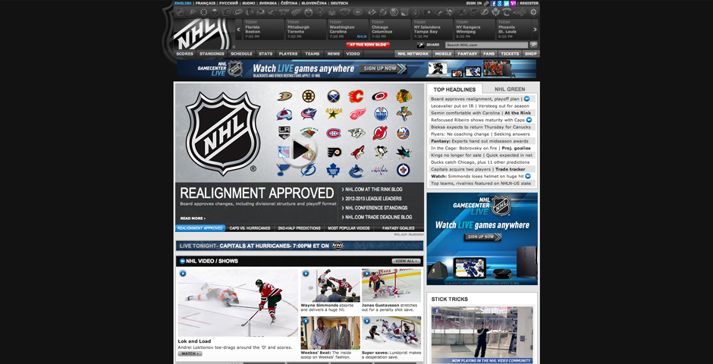
Task: Select the Most Popular Videos feature tab
Action: (349, 228)
